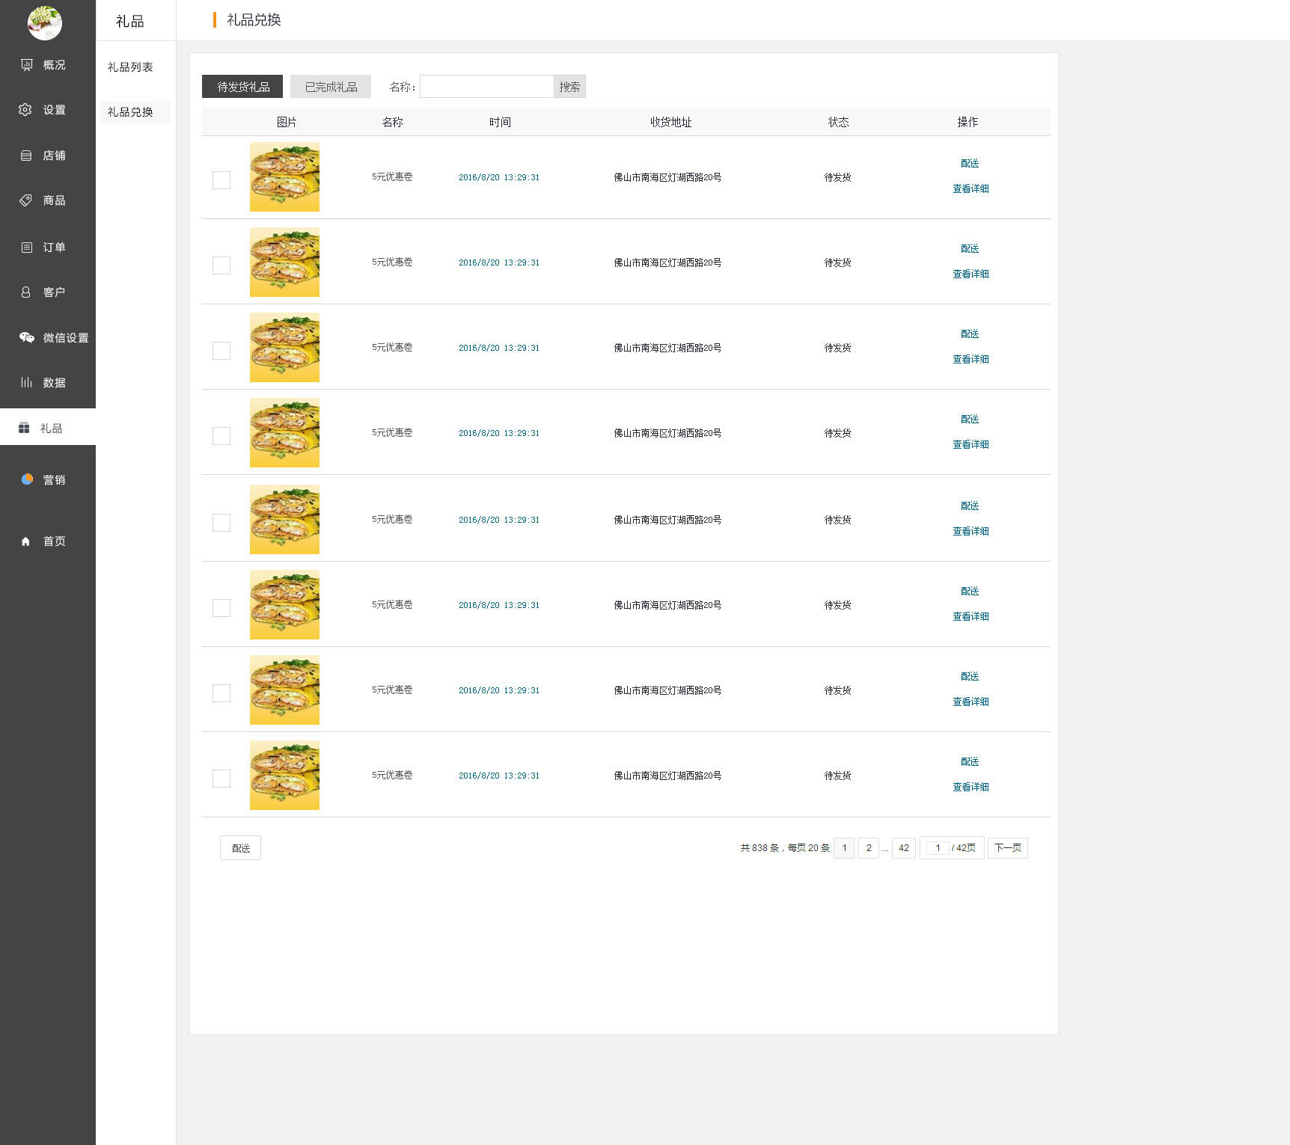Go to 首页 home icon

click(26, 541)
